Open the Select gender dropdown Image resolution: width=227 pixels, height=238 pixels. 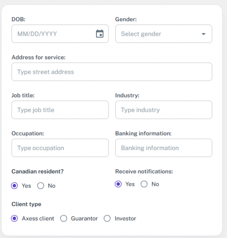coord(159,34)
